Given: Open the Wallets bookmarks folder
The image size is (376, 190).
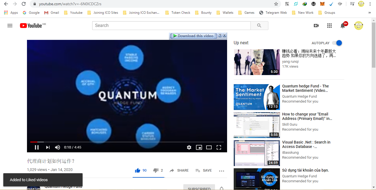Looking at the screenshot, I should point(225,13).
